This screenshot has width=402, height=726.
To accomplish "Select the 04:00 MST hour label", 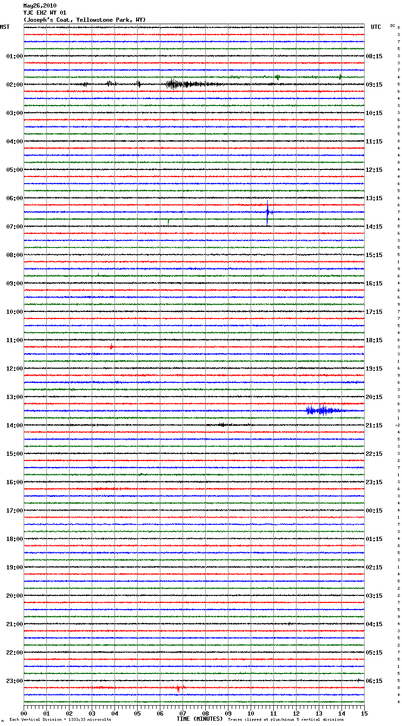I will 15,142.
